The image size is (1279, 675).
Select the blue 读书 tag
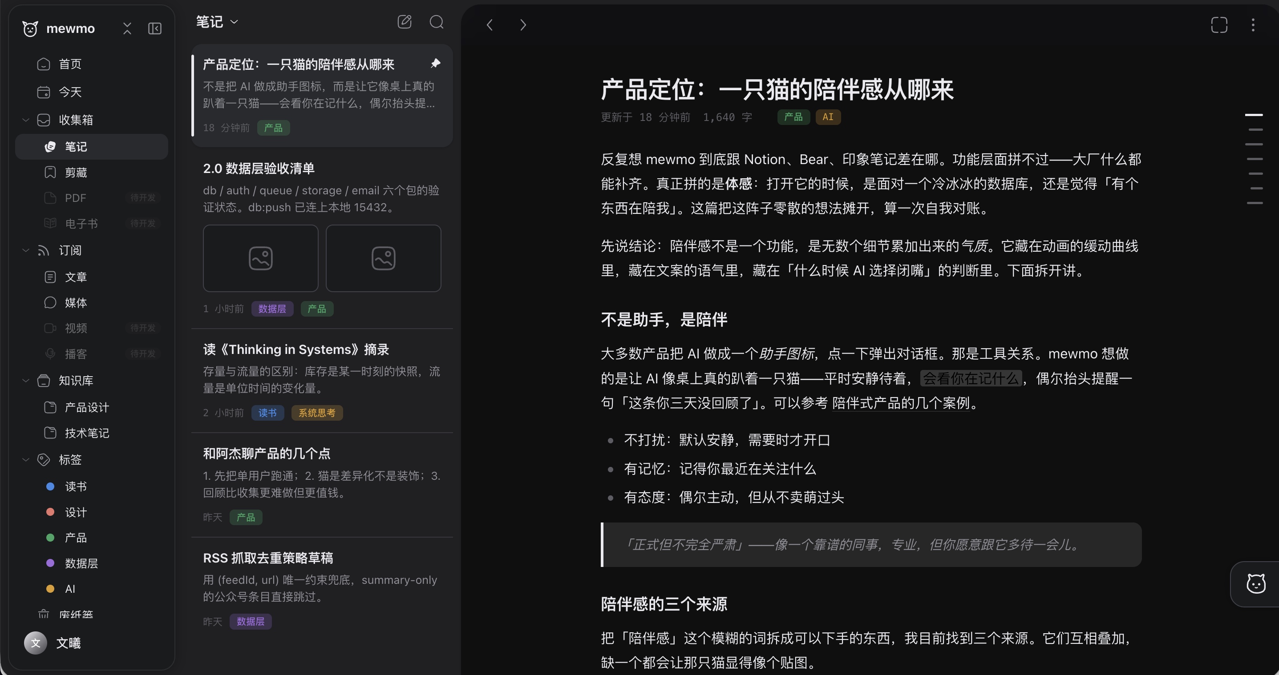click(92, 486)
